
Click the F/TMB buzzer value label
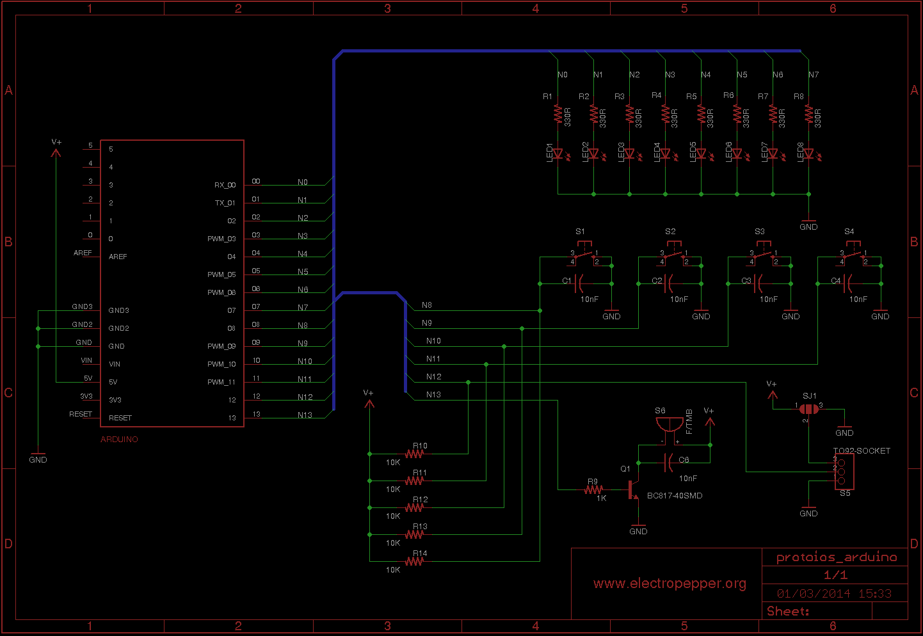[x=689, y=422]
